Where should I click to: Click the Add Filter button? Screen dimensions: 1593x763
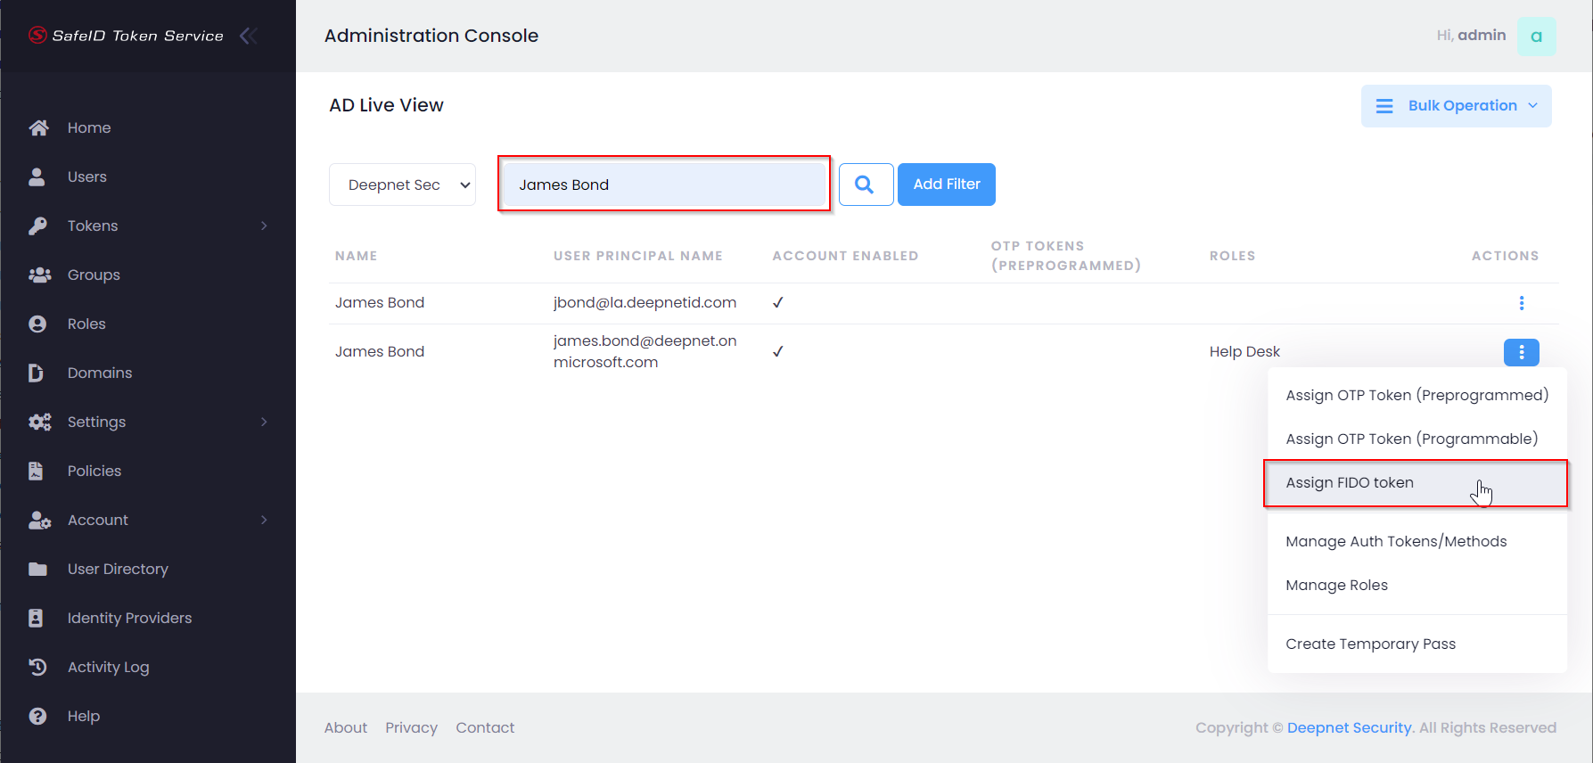pyautogui.click(x=946, y=185)
